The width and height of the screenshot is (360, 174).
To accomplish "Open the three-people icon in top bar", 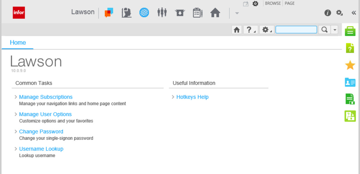I will [x=162, y=13].
